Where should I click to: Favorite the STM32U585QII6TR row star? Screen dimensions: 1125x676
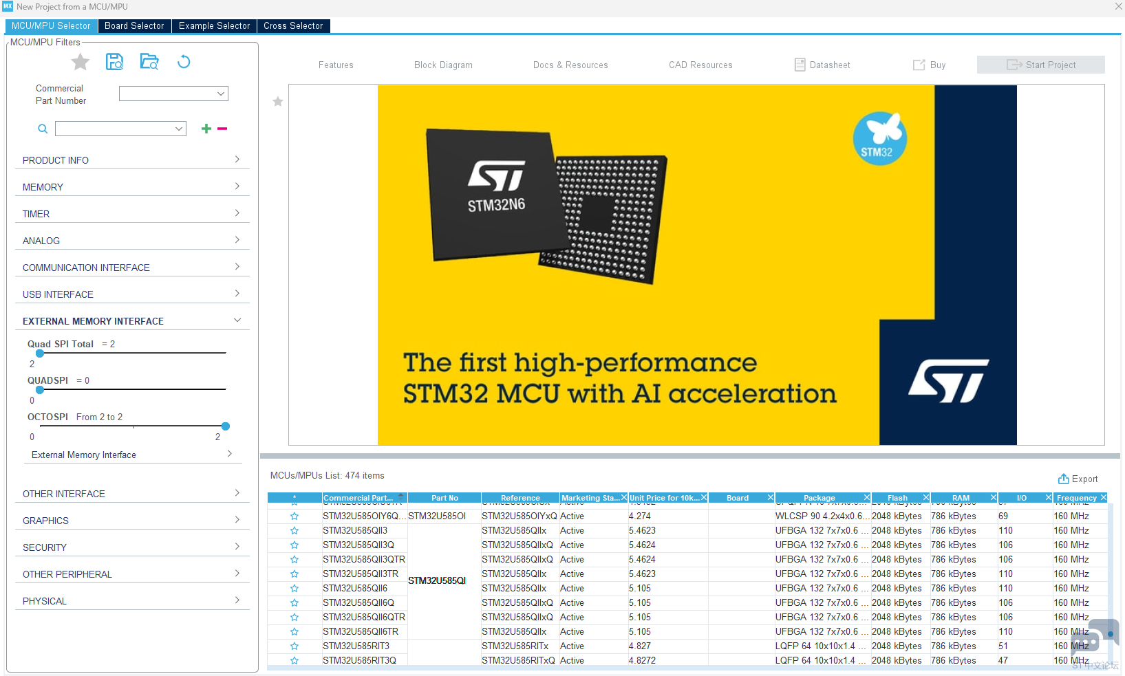point(294,632)
